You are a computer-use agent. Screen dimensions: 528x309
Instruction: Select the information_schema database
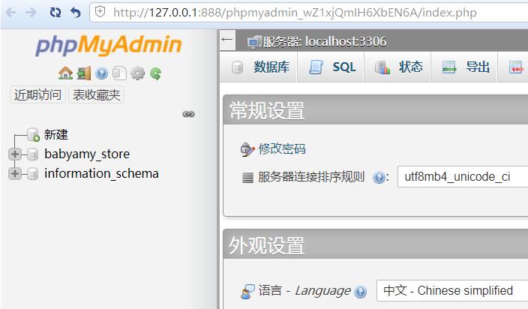[x=101, y=174]
